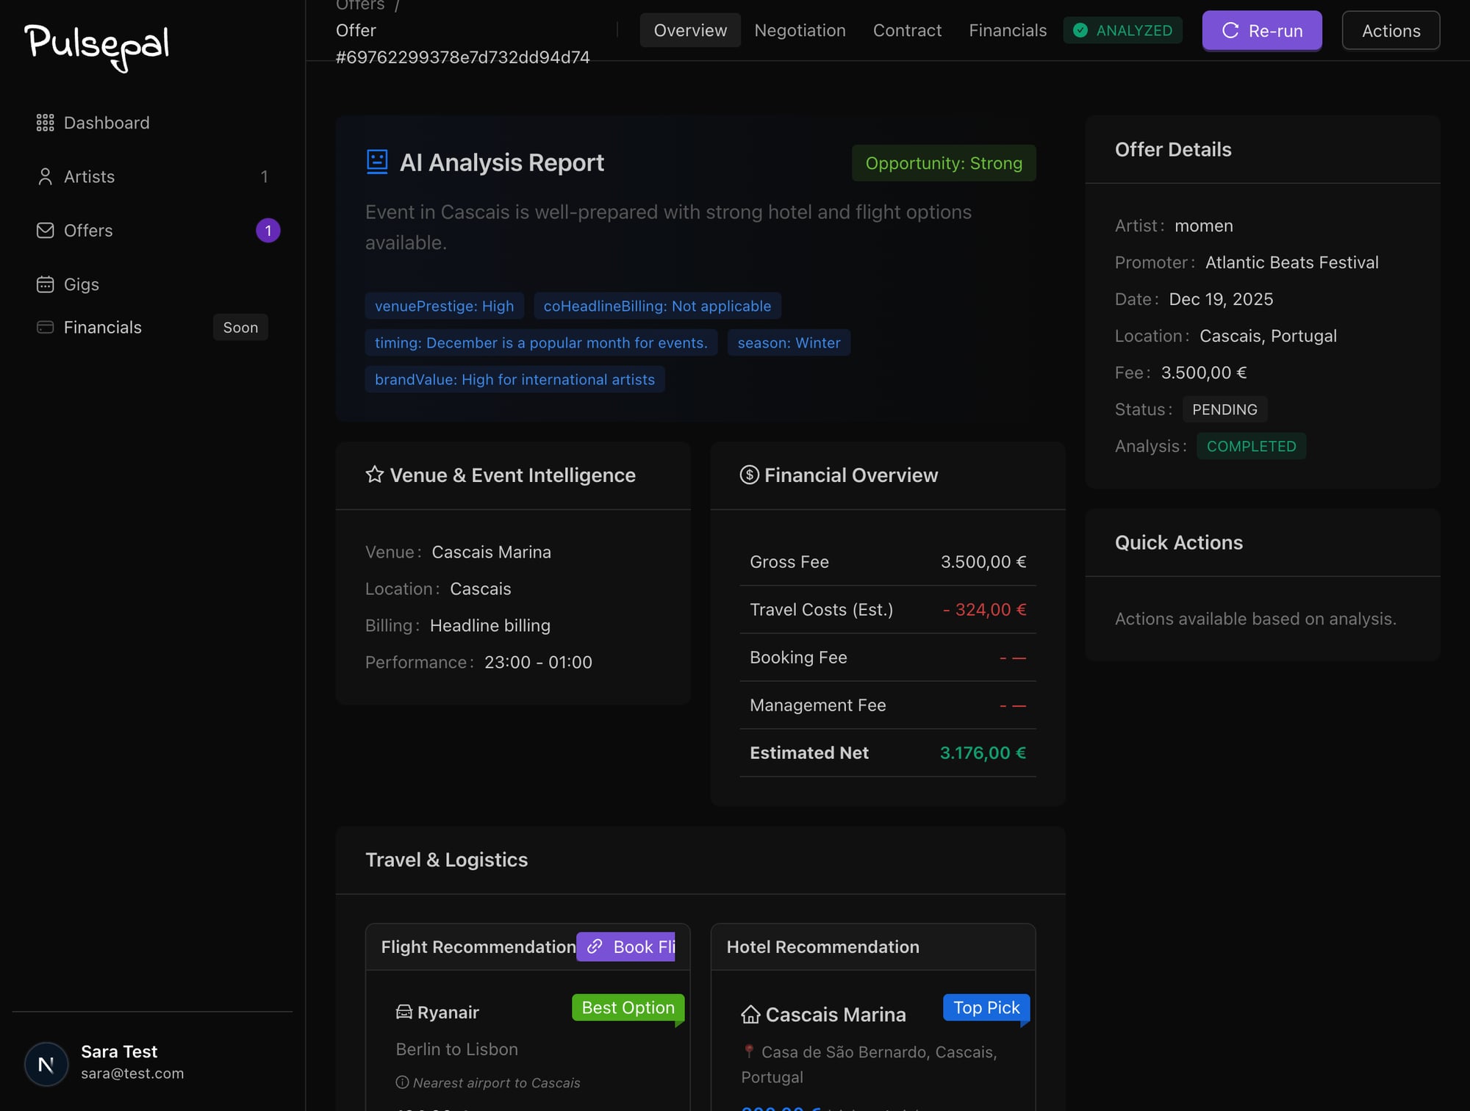Click the dollar icon on Financial Overview

[x=748, y=475]
